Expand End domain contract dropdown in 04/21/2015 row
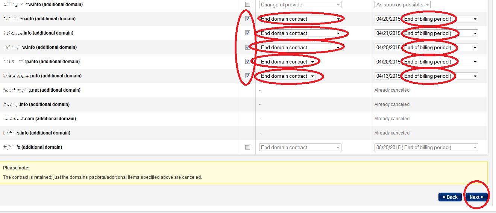The height and width of the screenshot is (213, 496). tap(300, 33)
